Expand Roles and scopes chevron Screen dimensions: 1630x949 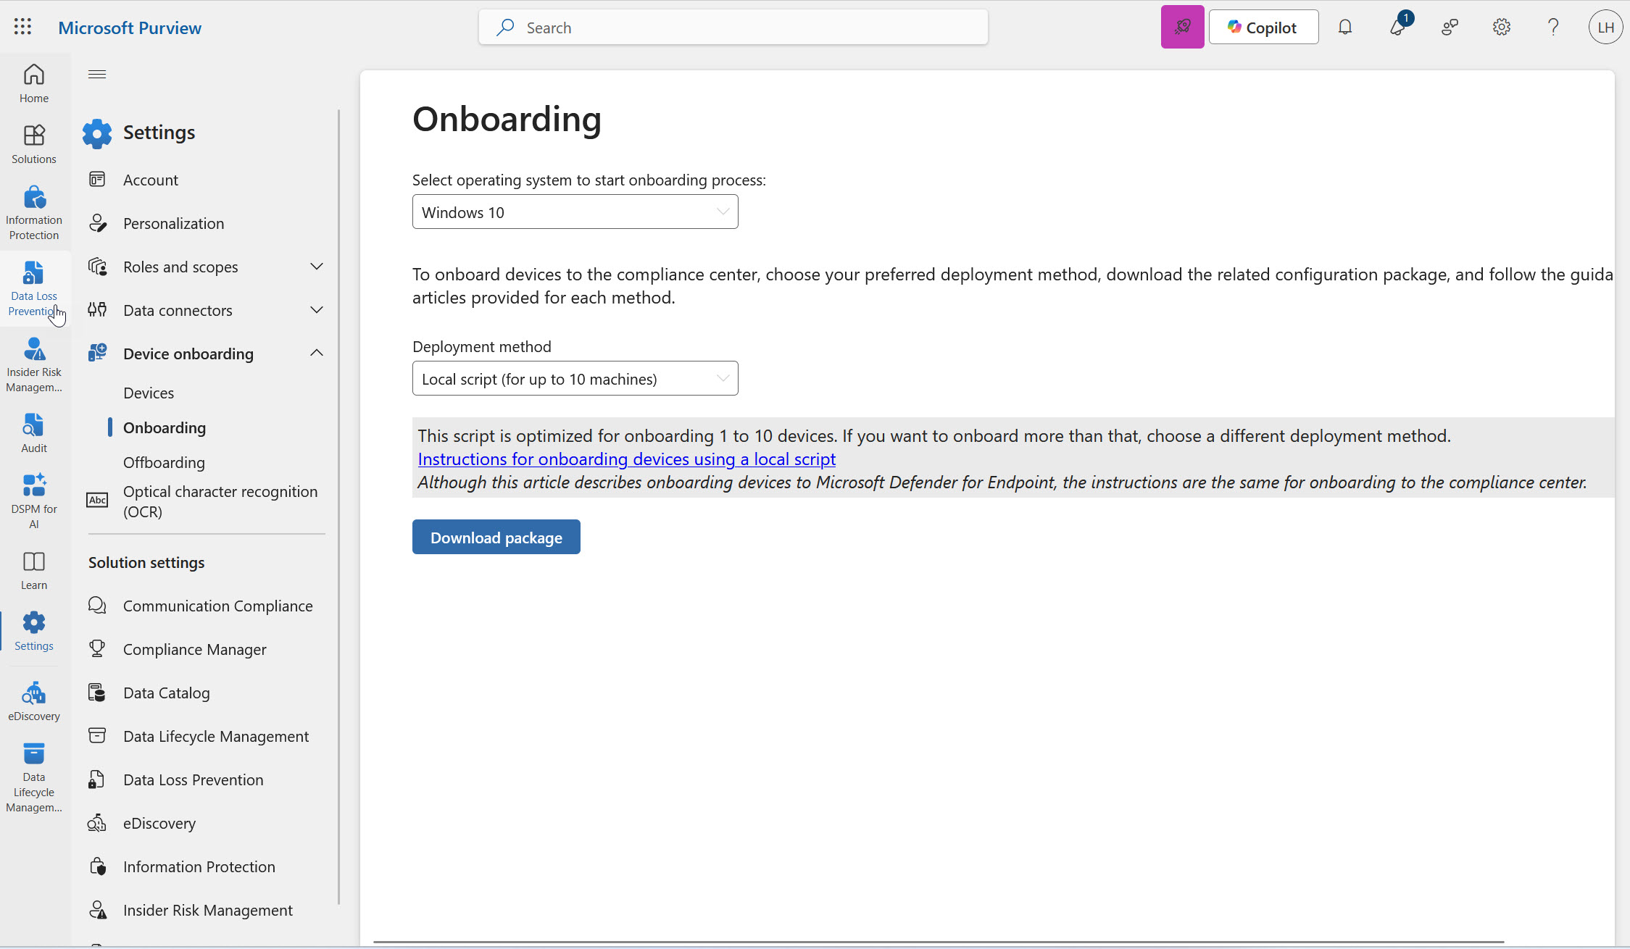(x=317, y=267)
